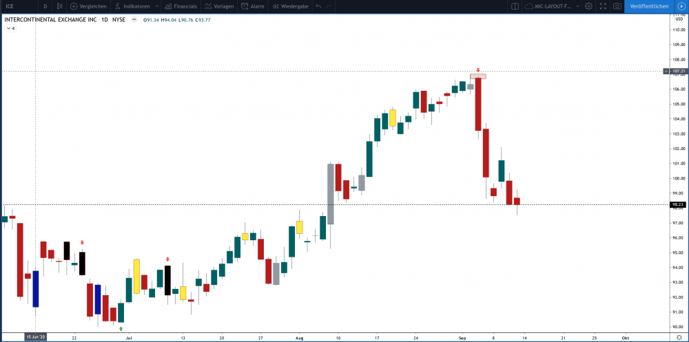Start bar replay with Wiedergabe
The width and height of the screenshot is (689, 342).
[x=276, y=7]
